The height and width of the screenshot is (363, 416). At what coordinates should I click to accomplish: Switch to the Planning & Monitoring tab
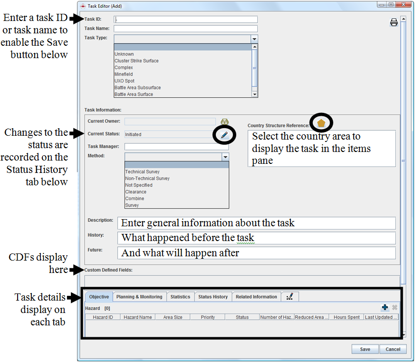(139, 297)
